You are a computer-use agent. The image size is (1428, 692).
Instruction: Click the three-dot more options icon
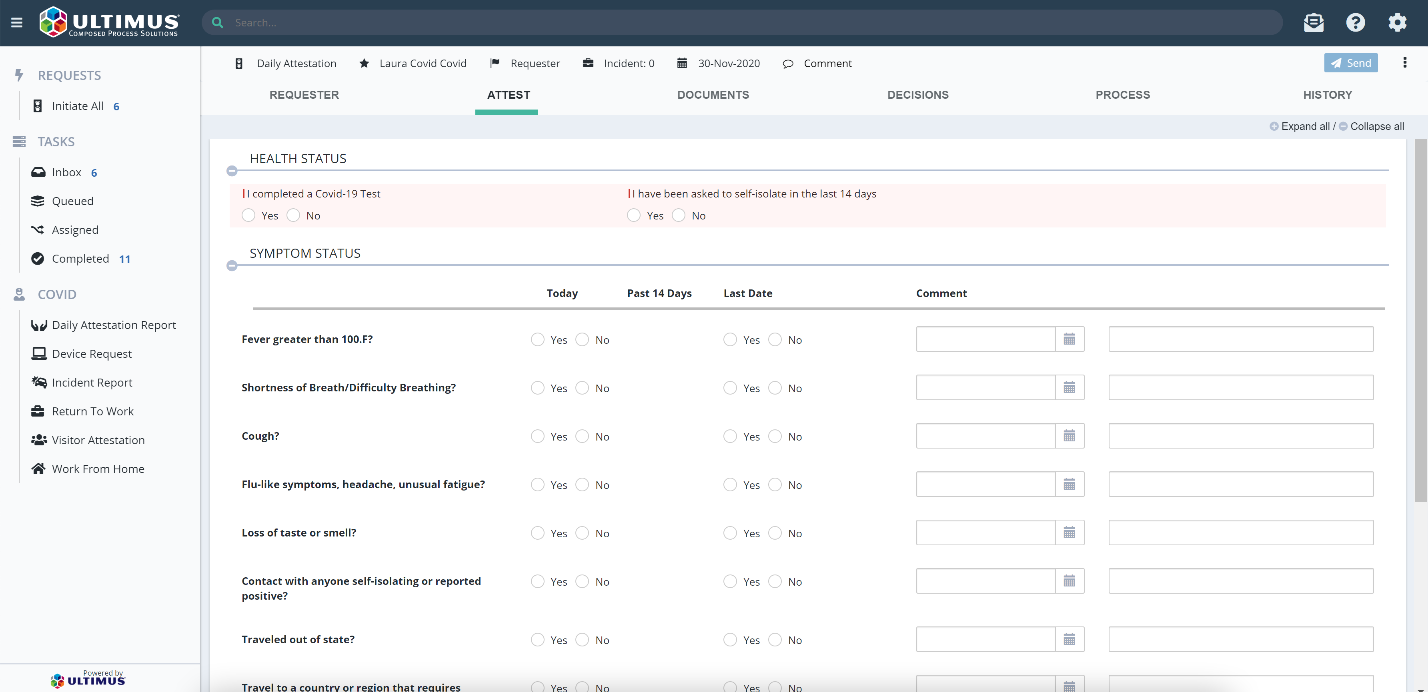coord(1404,63)
